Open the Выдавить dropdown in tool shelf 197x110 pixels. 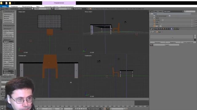coord(8,42)
